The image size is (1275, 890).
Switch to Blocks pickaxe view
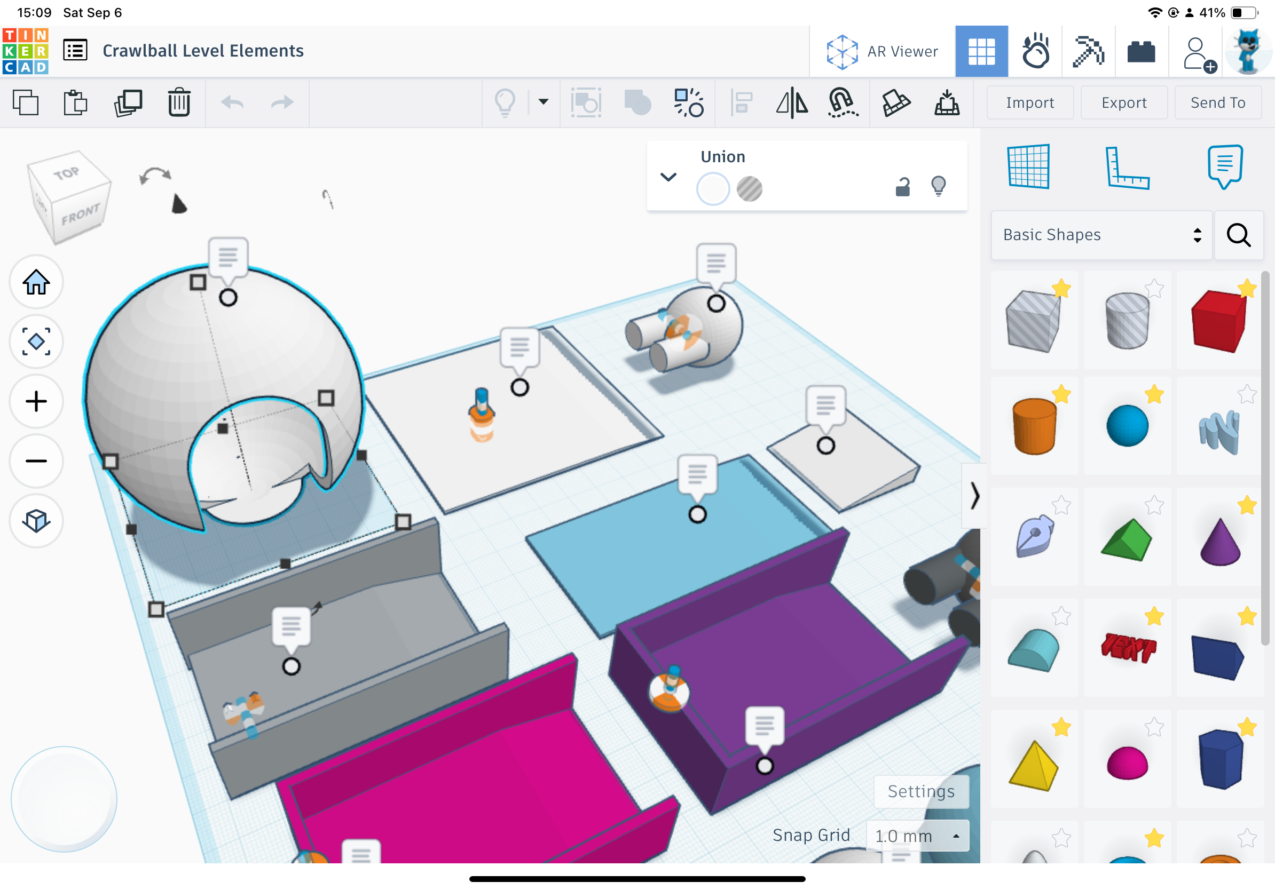tap(1089, 52)
